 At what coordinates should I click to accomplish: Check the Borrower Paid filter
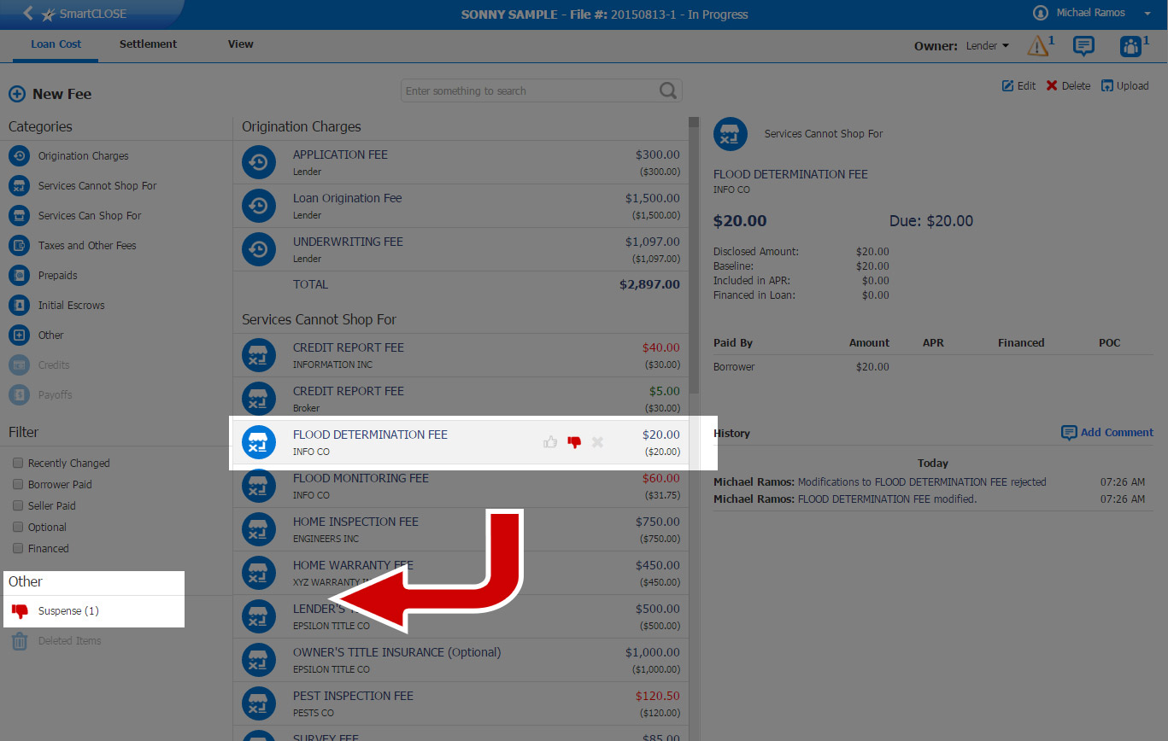point(17,484)
